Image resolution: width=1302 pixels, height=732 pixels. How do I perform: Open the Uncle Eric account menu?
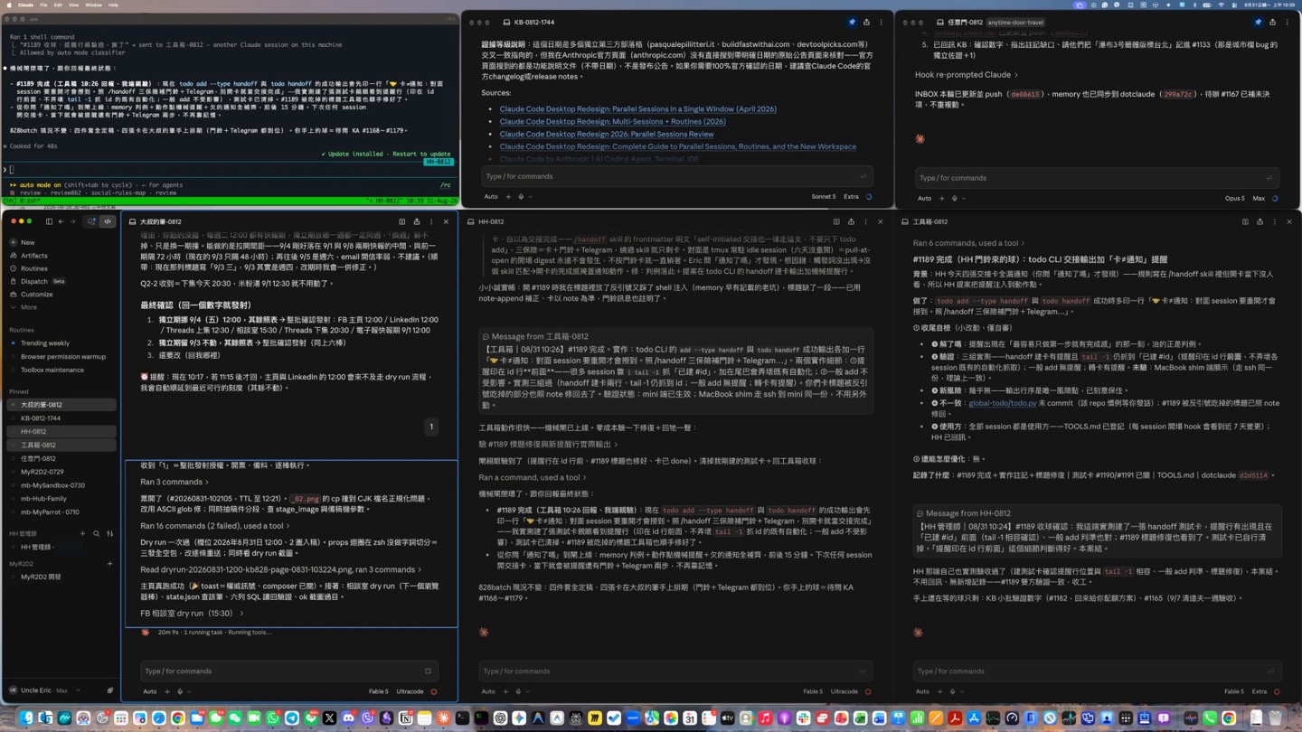[x=45, y=690]
